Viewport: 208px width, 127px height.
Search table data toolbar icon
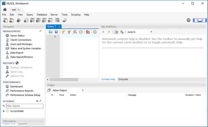[x=57, y=20]
